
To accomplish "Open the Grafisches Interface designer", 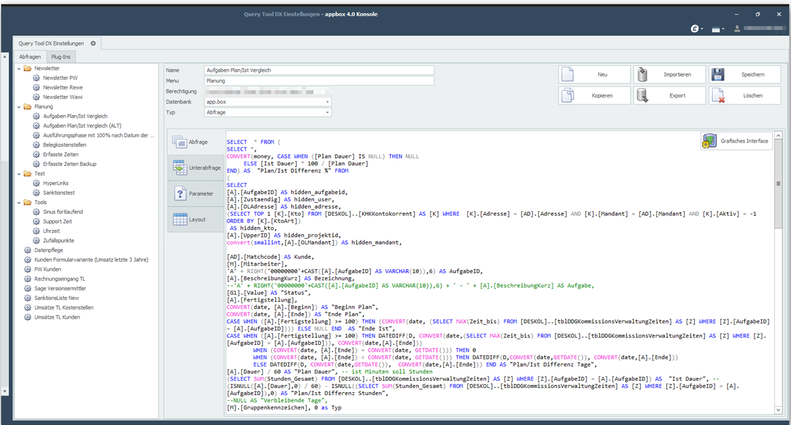I will 737,141.
